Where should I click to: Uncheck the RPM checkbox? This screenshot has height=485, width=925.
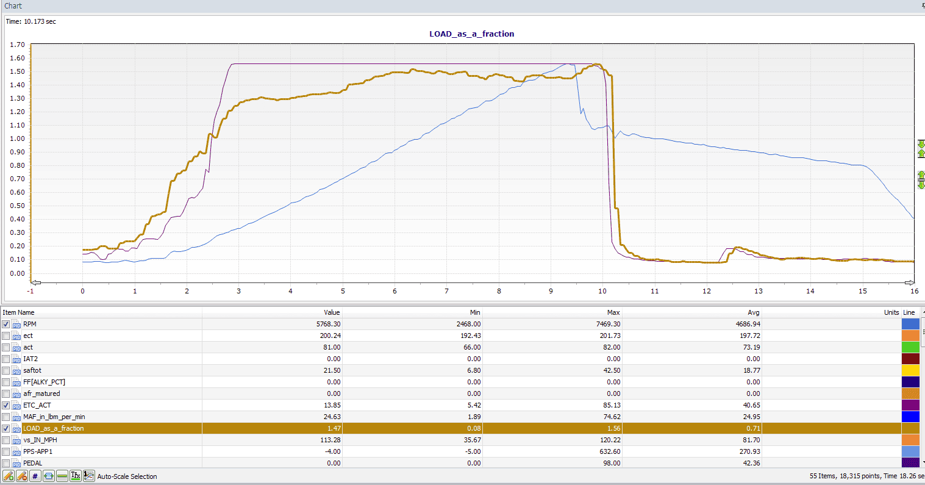(x=6, y=325)
